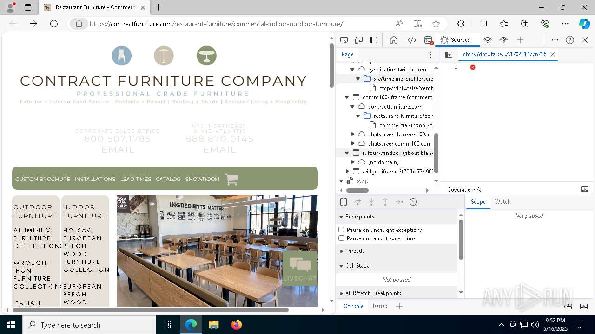Screen dimensions: 595x334
Task: Open DevTools help icon
Action: (x=570, y=40)
